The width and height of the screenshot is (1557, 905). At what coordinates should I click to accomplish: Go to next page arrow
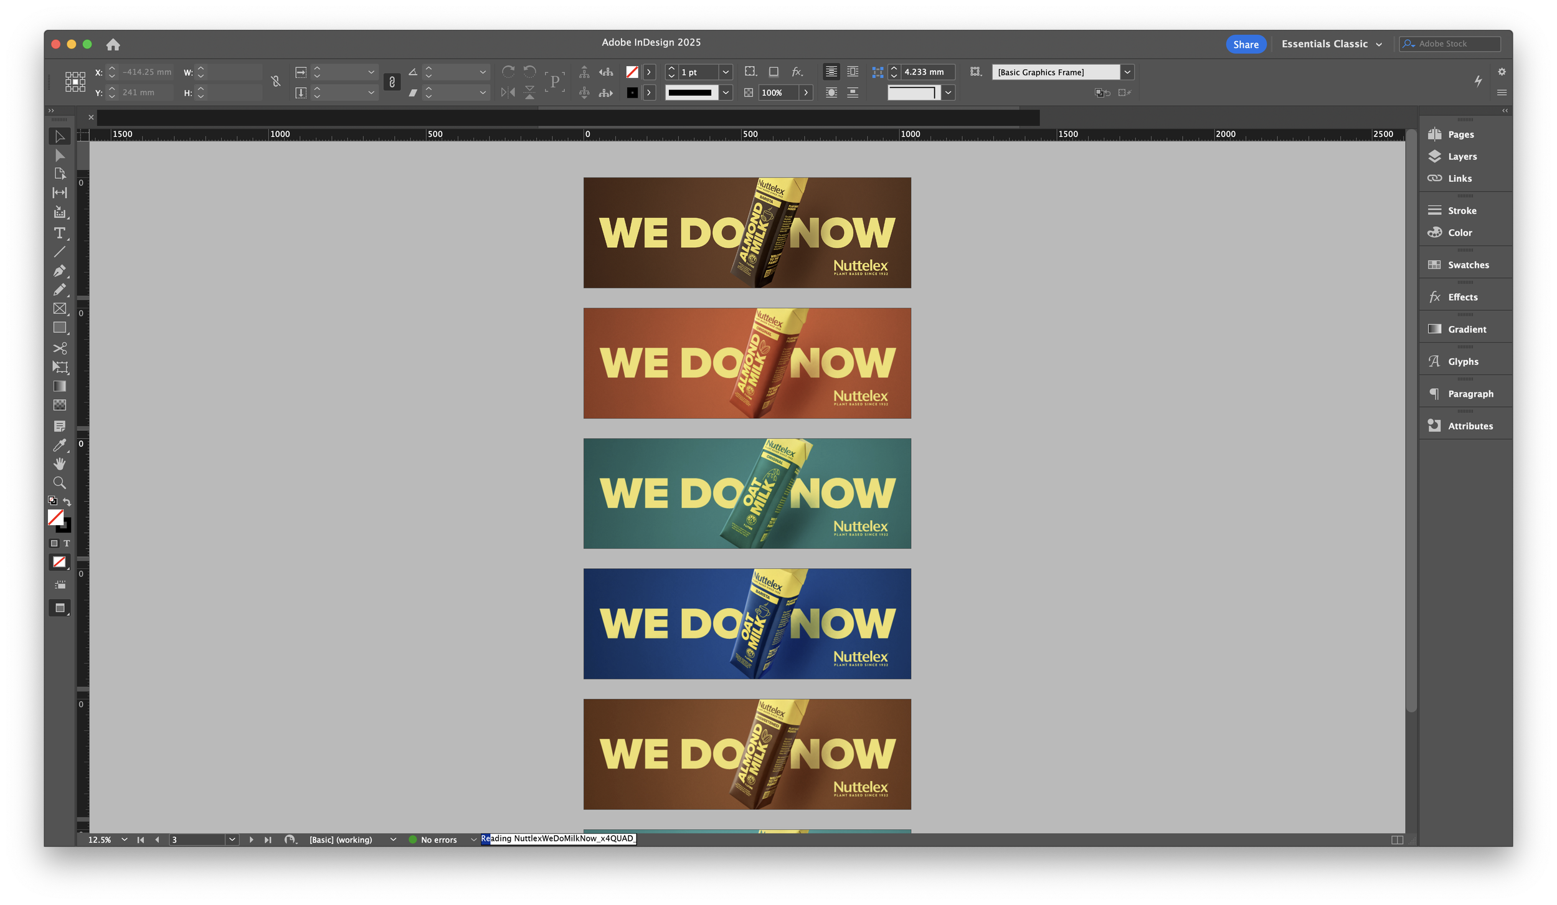251,839
